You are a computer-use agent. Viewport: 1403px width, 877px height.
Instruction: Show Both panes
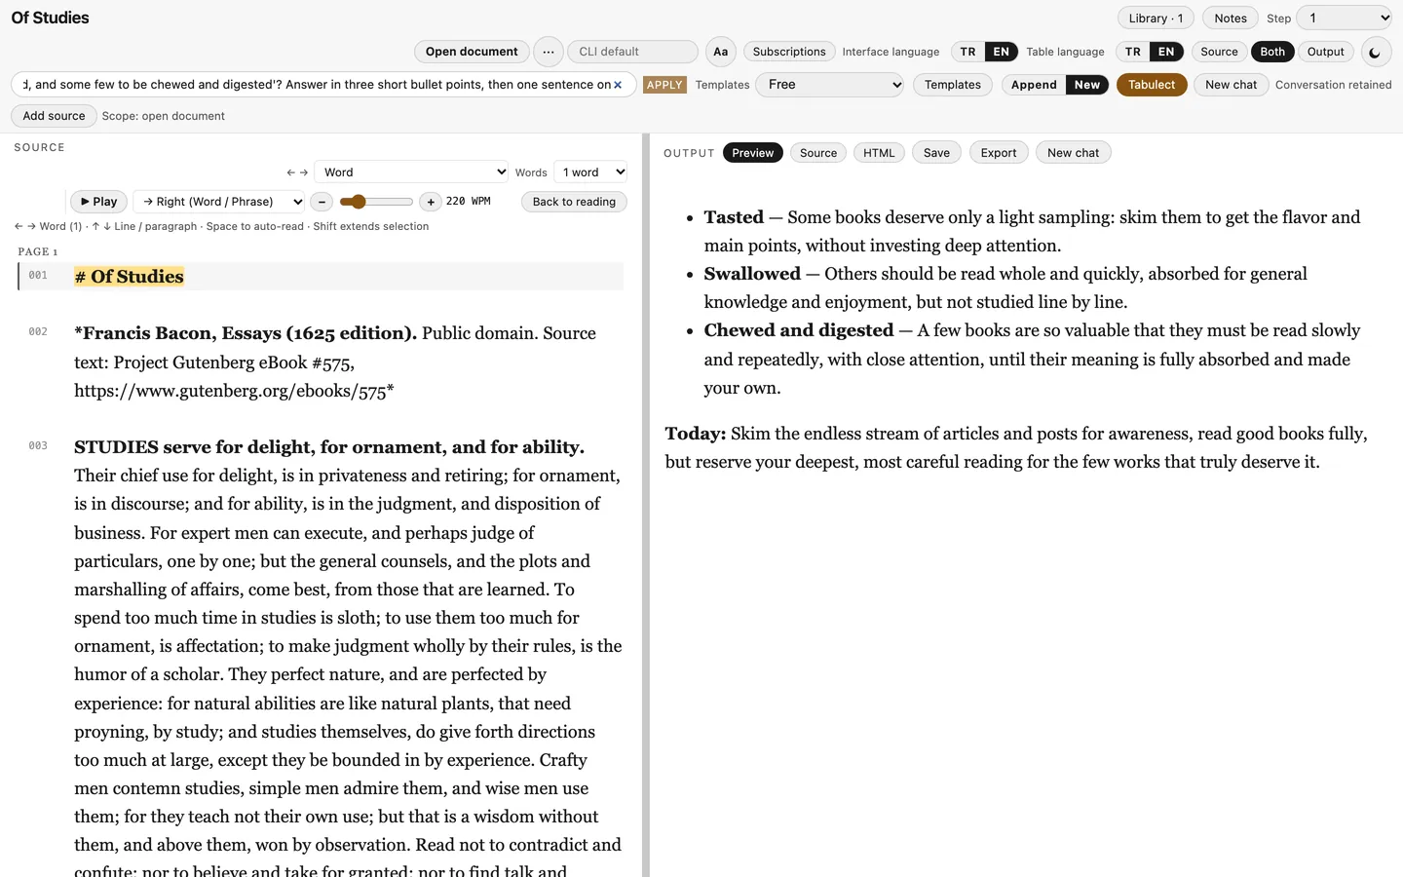pos(1272,52)
